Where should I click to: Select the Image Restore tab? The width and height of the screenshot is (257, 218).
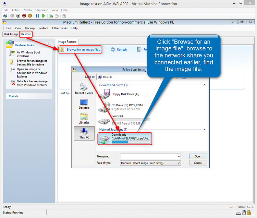tap(67, 42)
